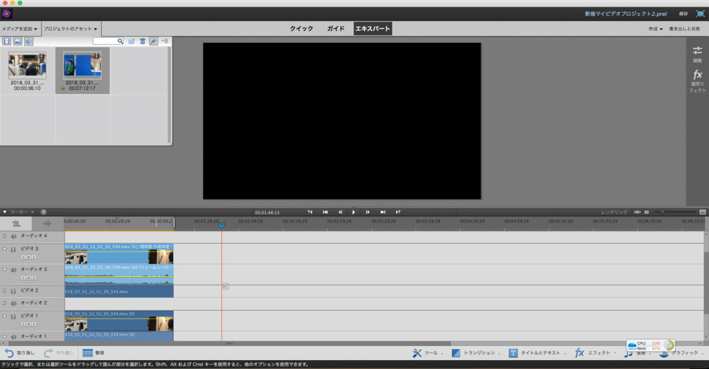Switch to the エキスパート view tab
This screenshot has height=369, width=709.
pyautogui.click(x=373, y=28)
